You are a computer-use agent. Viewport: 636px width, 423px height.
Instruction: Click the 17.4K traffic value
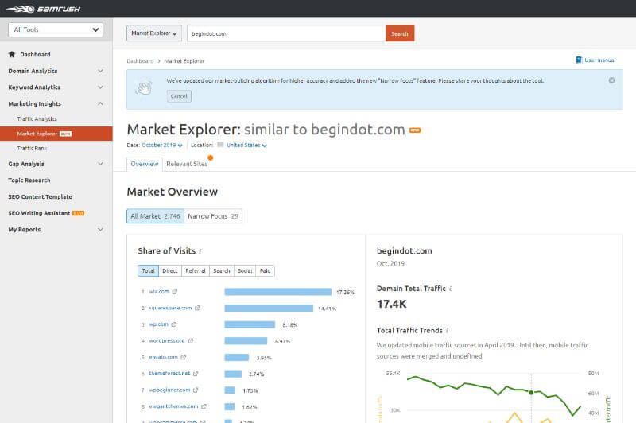(x=391, y=305)
